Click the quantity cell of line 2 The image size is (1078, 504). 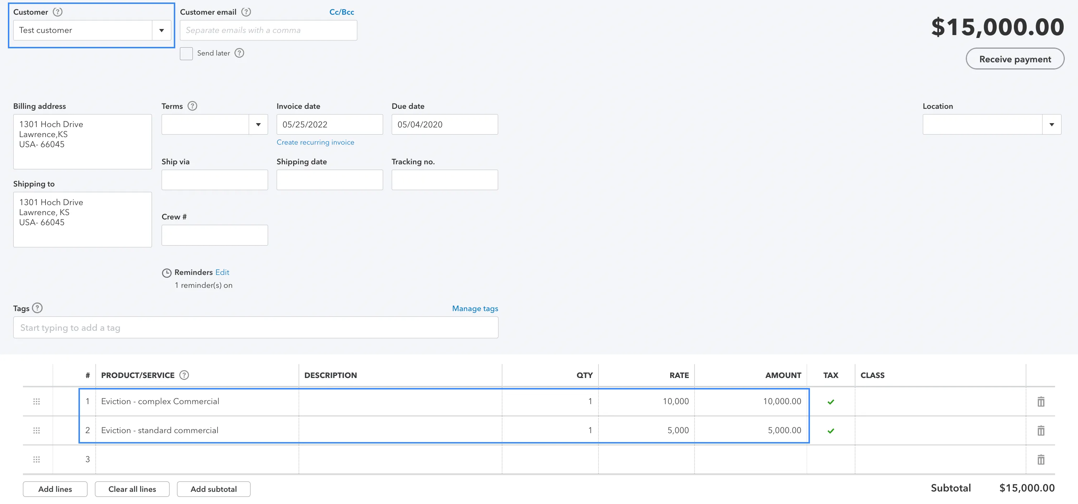[x=550, y=430]
